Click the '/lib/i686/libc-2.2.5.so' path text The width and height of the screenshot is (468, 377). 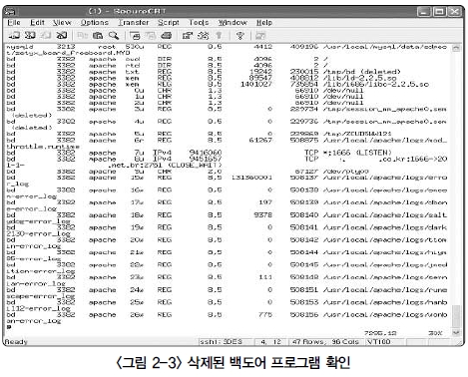[376, 84]
